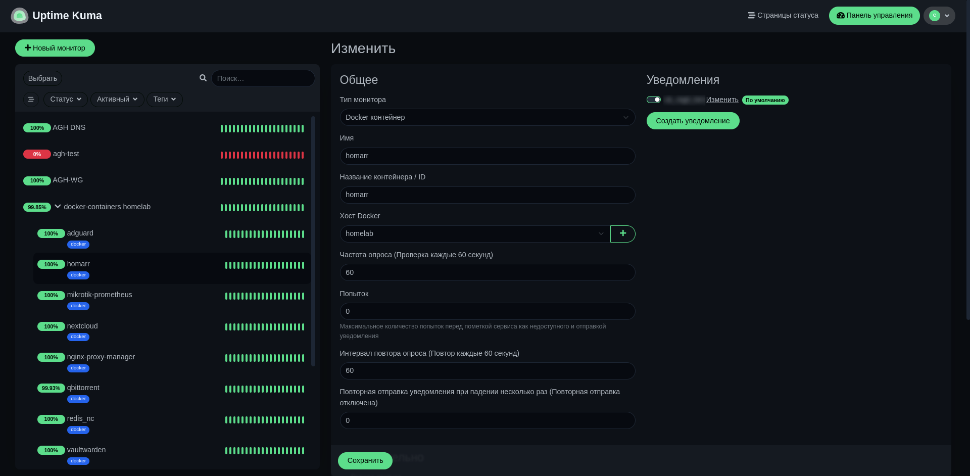The width and height of the screenshot is (970, 476).
Task: Open the Тип монитора dropdown
Action: click(488, 117)
